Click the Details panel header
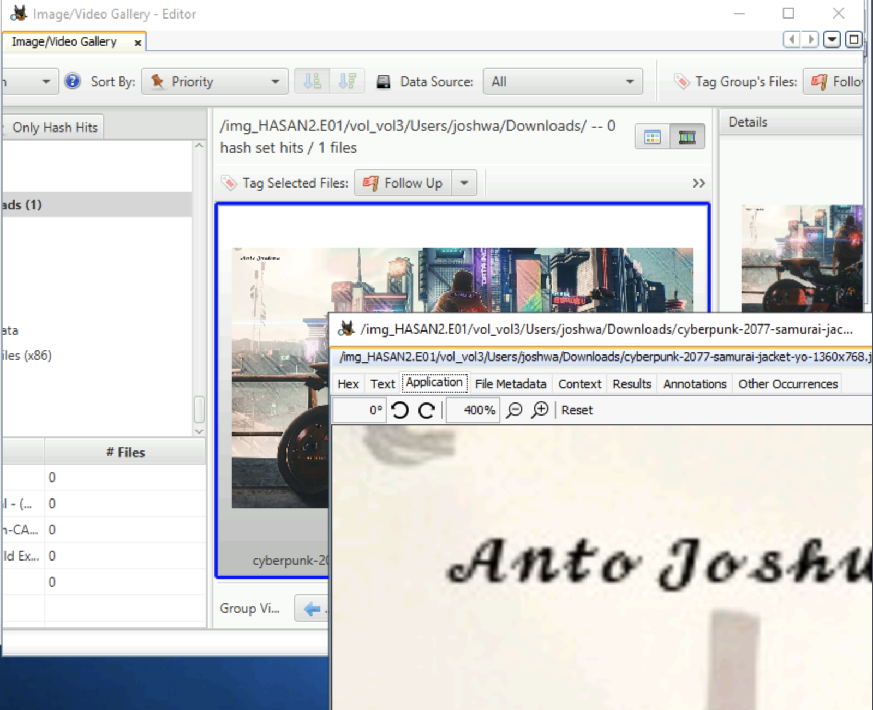The height and width of the screenshot is (710, 873). (791, 122)
